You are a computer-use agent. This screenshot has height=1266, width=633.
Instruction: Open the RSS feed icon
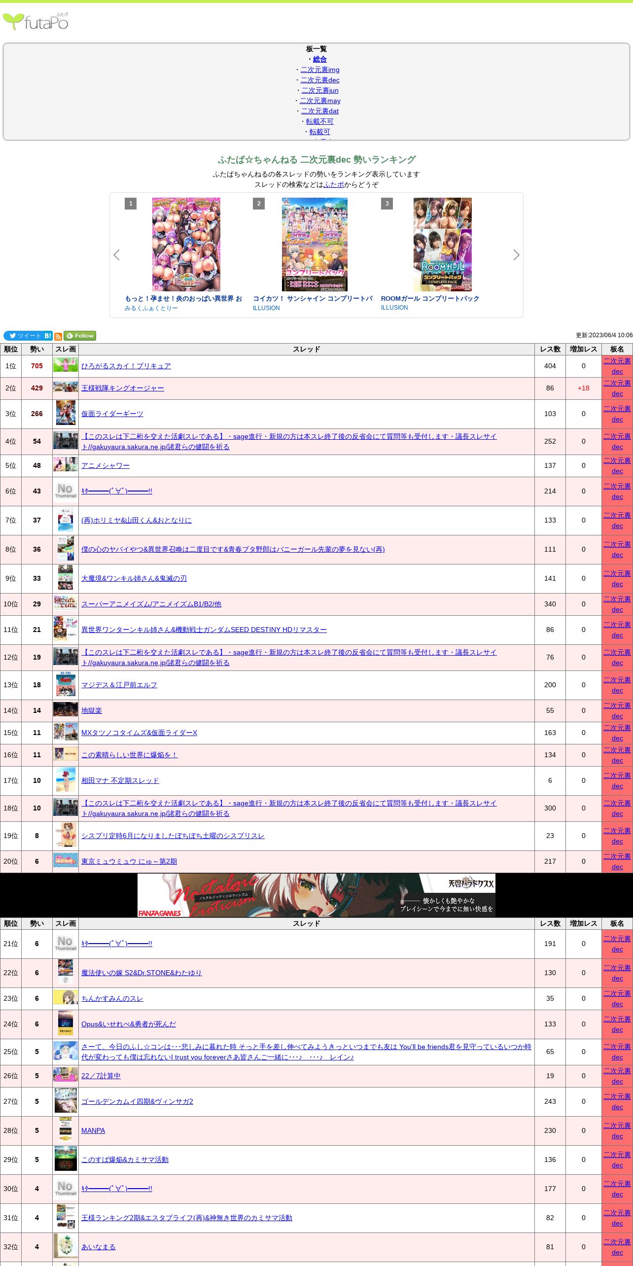point(58,336)
